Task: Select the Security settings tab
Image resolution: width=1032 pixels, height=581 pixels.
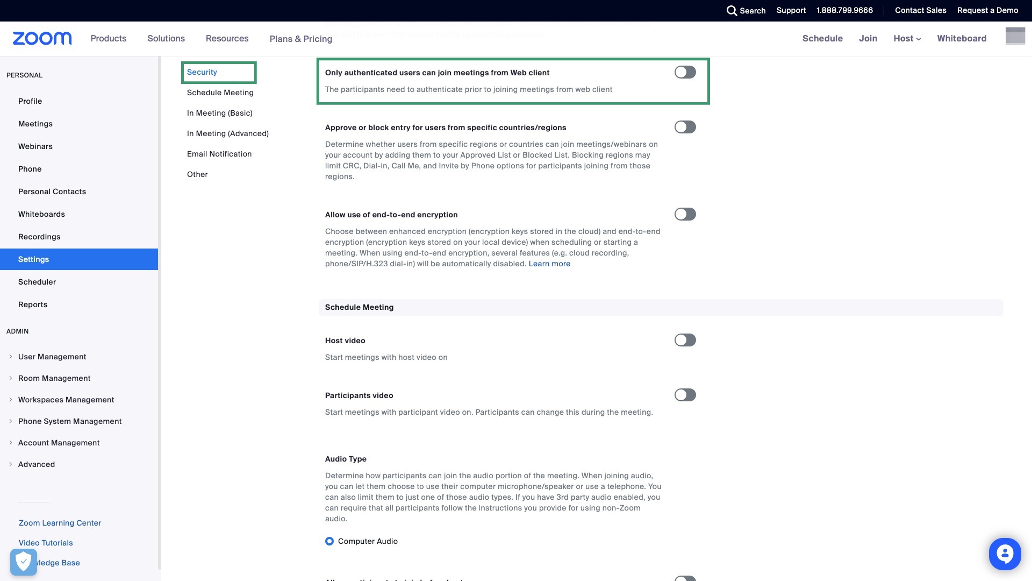Action: tap(202, 72)
